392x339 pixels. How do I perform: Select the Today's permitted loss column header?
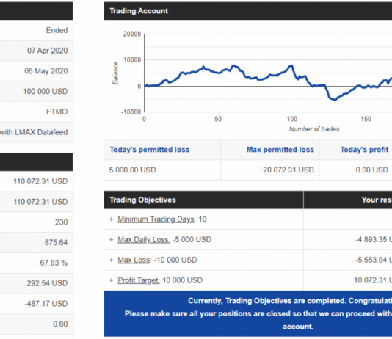[x=150, y=150]
